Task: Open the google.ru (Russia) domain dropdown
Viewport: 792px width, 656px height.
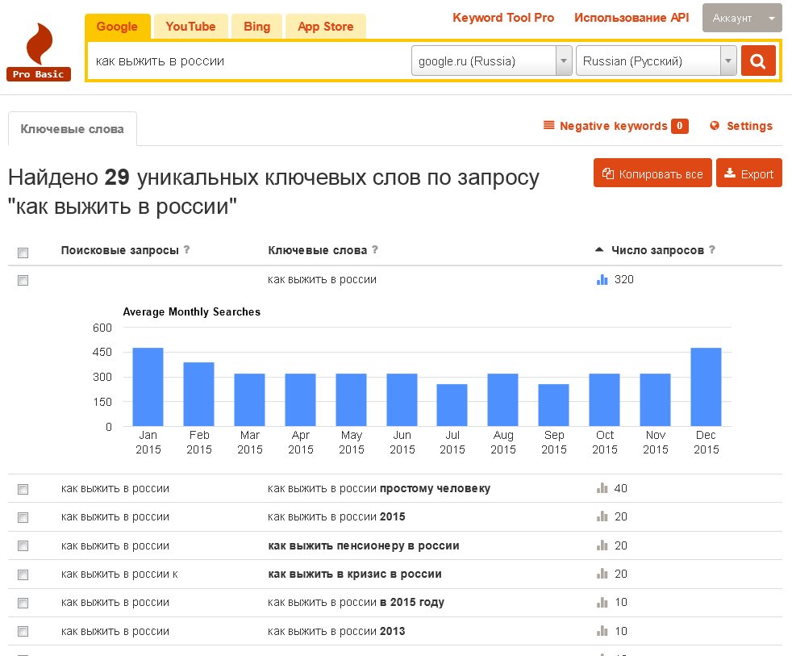Action: (x=491, y=61)
